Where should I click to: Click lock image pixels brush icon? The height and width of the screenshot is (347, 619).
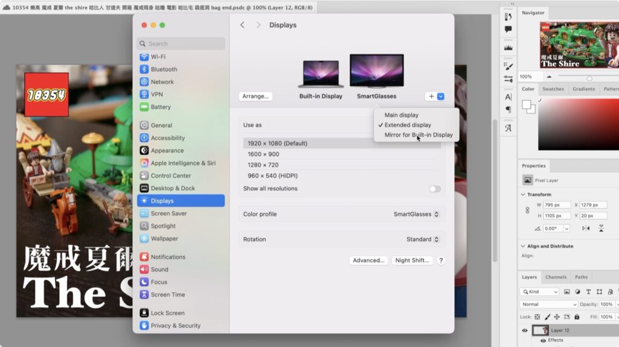[547, 317]
